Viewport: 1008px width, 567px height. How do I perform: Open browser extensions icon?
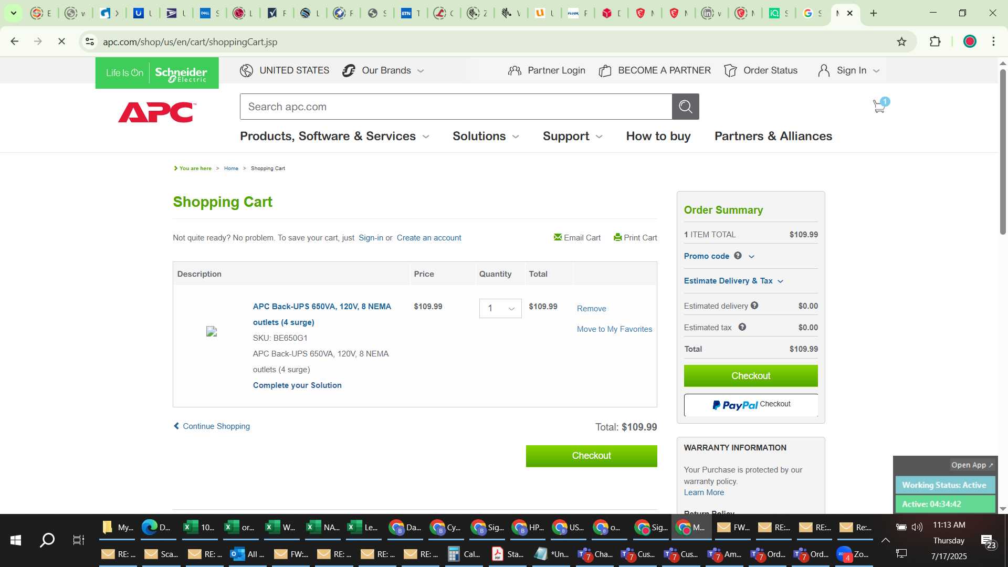935,41
